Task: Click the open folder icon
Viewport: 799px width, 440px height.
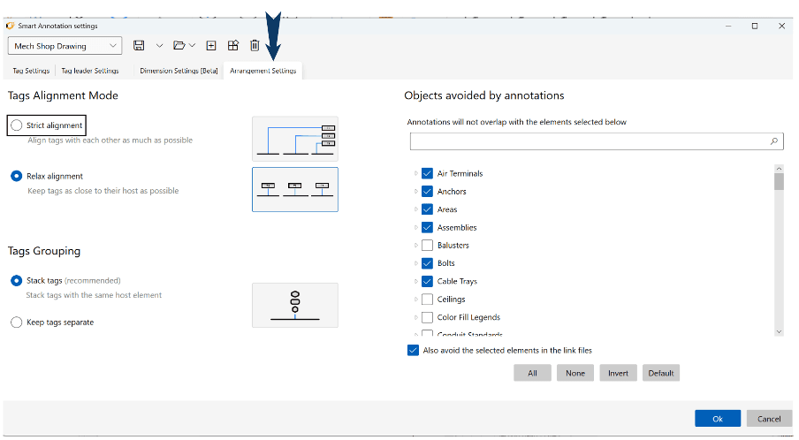Action: coord(179,45)
